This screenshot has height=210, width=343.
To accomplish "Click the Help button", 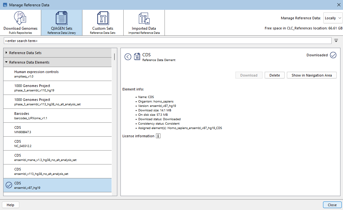I will [x=10, y=205].
